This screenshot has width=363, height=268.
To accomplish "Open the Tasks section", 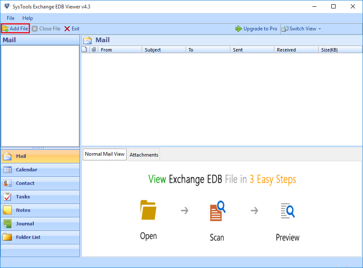I will 40,197.
